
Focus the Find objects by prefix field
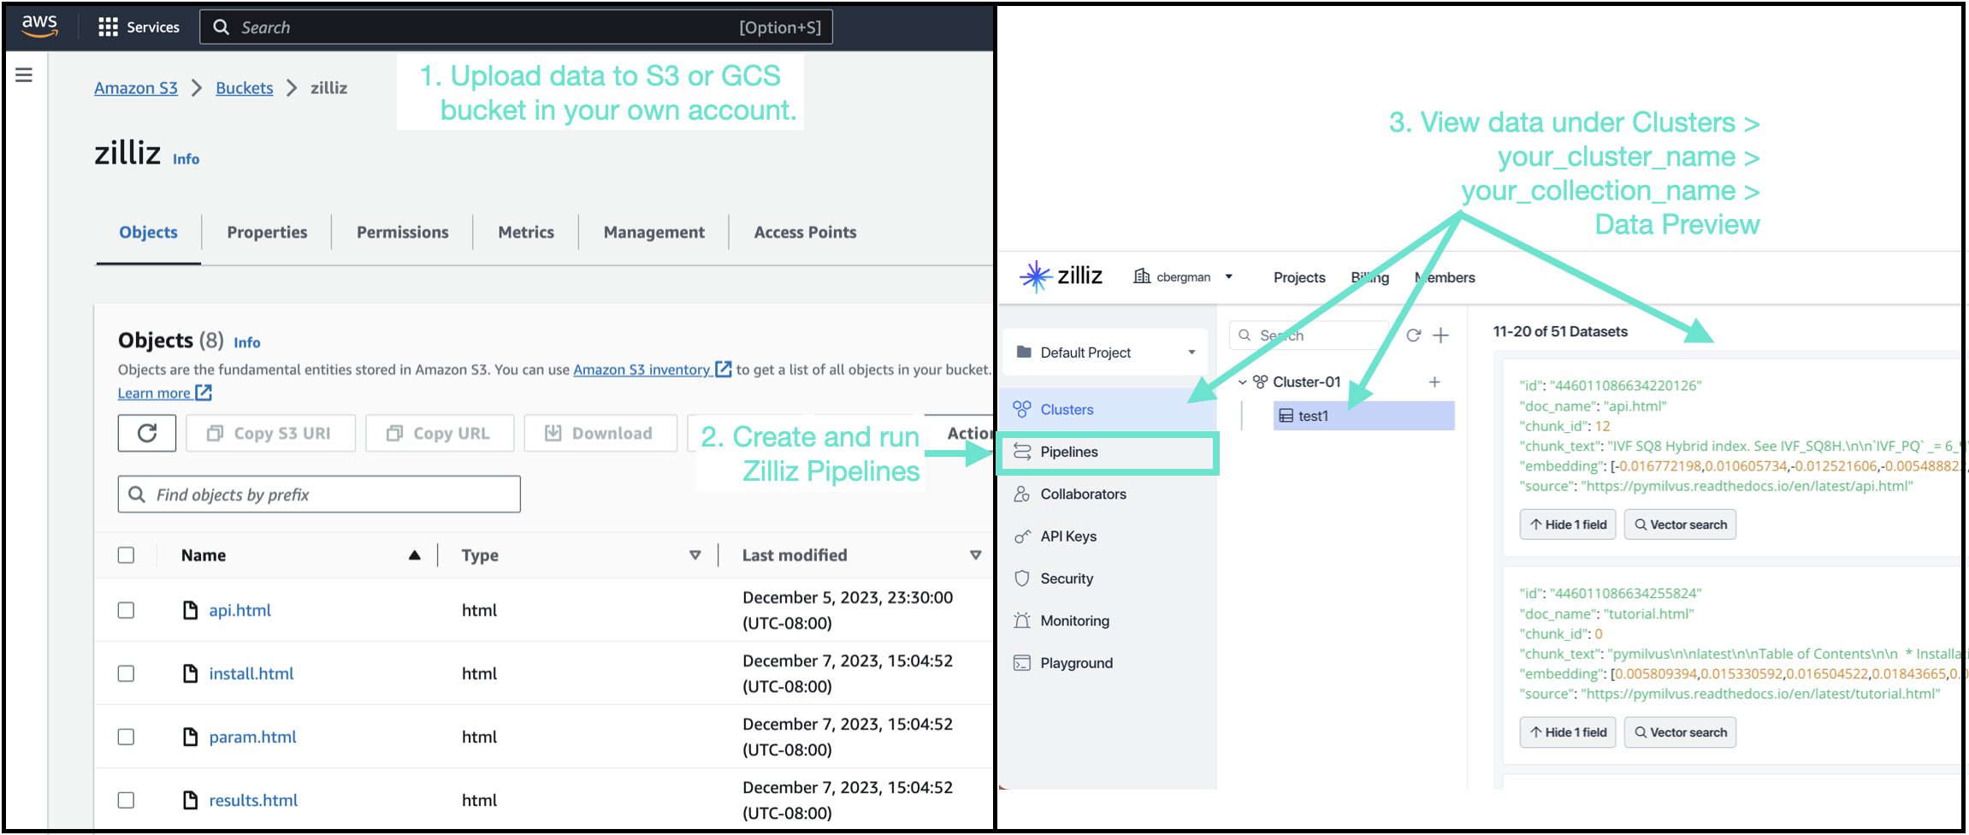[319, 494]
